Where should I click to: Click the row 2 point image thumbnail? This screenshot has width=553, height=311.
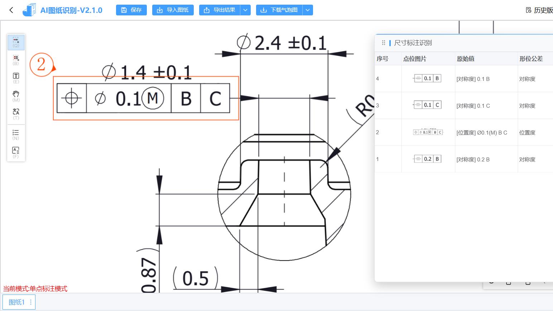428,132
